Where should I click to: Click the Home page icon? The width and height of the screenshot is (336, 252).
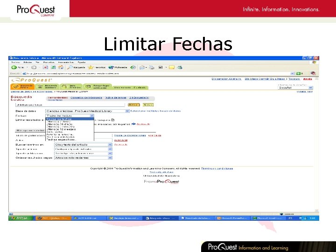point(61,68)
